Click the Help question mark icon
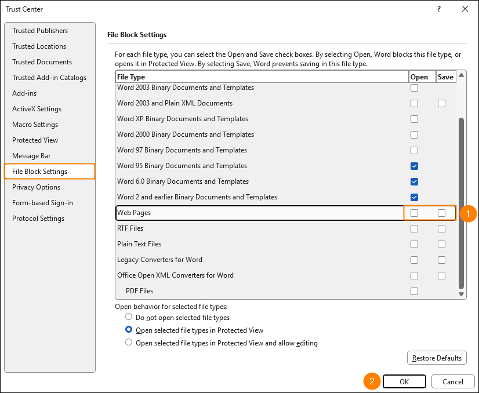 (439, 9)
